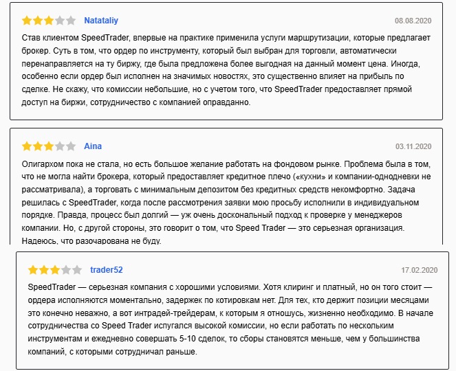Click the date 08.08.2020 on Natataliy's review
This screenshot has height=371, width=456.
(413, 21)
